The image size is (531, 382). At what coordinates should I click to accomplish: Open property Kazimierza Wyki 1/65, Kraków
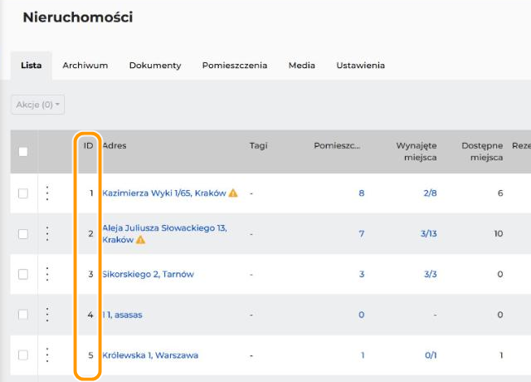pos(164,193)
